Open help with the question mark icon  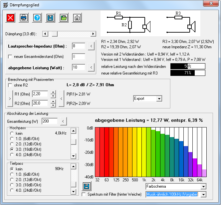[x=37, y=18]
